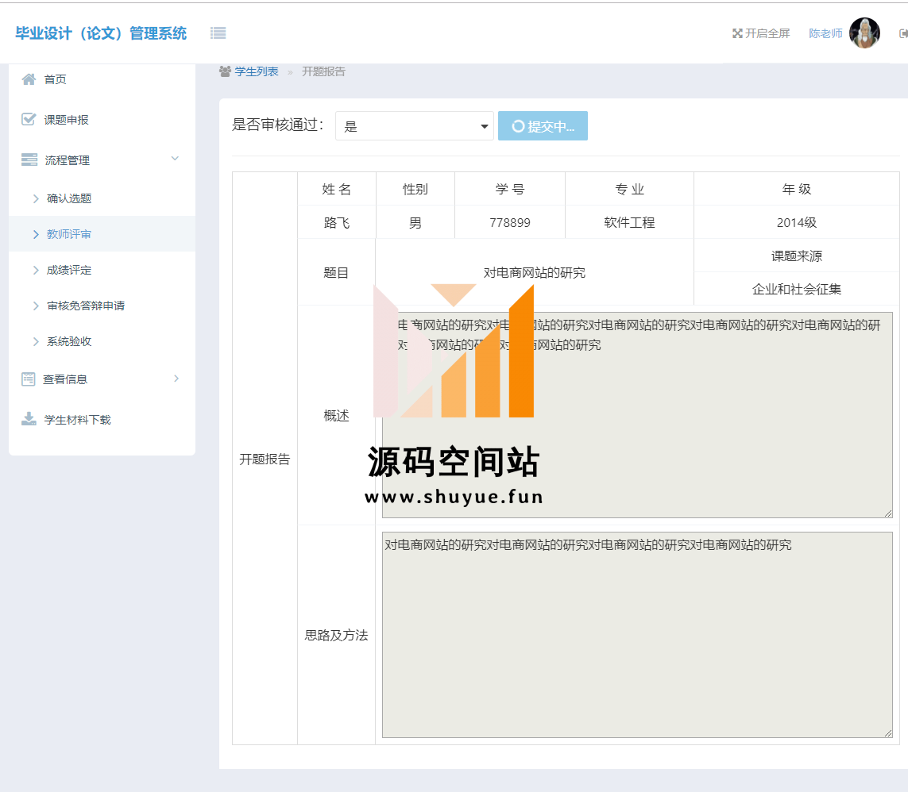Image resolution: width=908 pixels, height=792 pixels.
Task: Click the 概述 text area resize handle
Action: [x=888, y=513]
